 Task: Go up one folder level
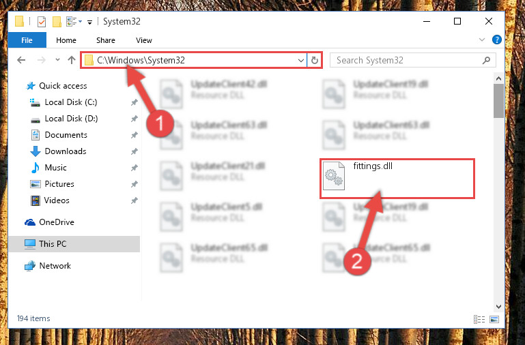tap(71, 60)
